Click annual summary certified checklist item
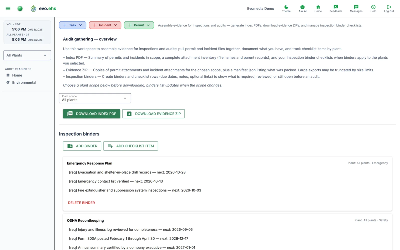This screenshot has width=400, height=250. [132, 247]
